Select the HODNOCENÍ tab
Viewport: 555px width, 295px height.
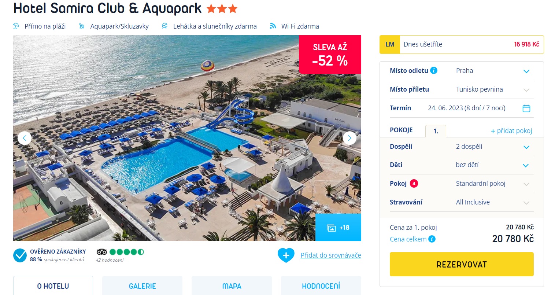point(321,286)
